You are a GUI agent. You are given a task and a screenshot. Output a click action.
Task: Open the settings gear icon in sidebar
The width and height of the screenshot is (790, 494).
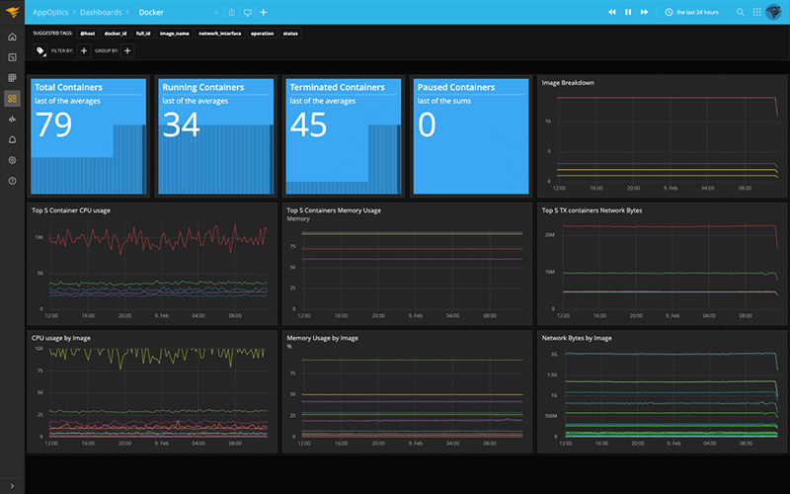coord(12,160)
